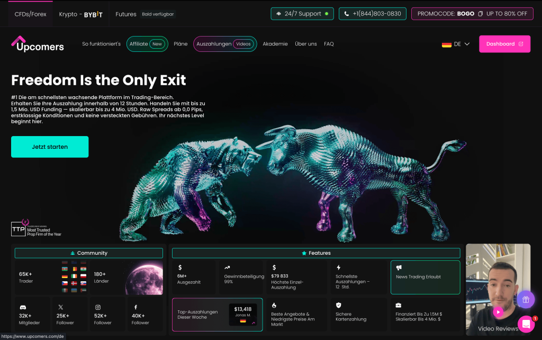Click megaphone icon News Trading Erlaubt

(x=399, y=267)
